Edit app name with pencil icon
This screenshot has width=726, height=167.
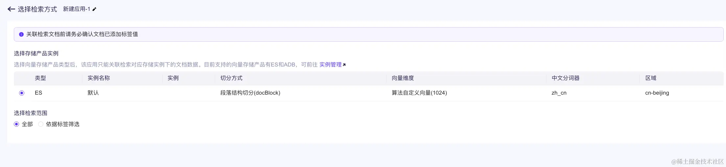click(x=94, y=9)
